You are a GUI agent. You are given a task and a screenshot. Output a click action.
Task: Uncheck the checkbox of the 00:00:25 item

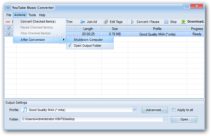tap(9, 34)
